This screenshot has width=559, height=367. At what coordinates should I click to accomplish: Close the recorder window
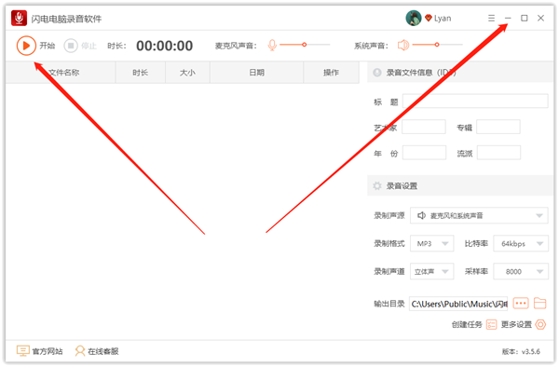click(x=540, y=19)
